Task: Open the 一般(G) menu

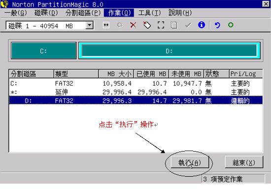Action: point(16,13)
